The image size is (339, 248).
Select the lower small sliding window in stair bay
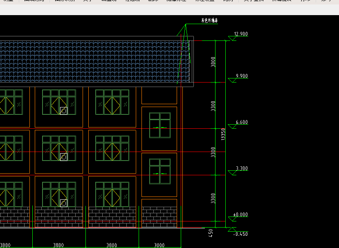pyautogui.click(x=160, y=171)
